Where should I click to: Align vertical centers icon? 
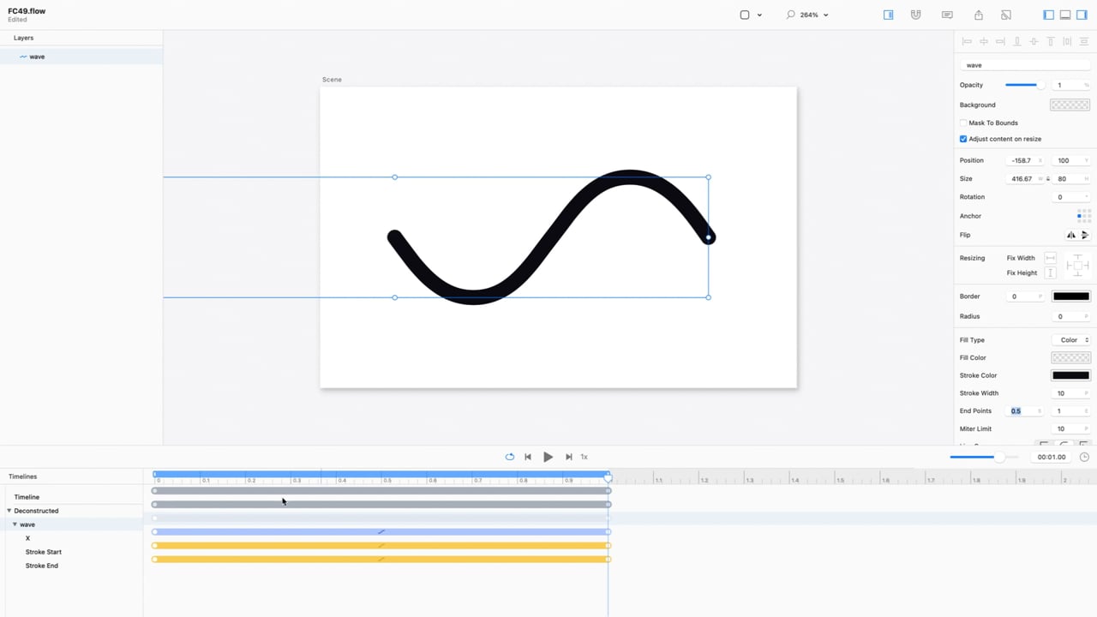(1034, 41)
